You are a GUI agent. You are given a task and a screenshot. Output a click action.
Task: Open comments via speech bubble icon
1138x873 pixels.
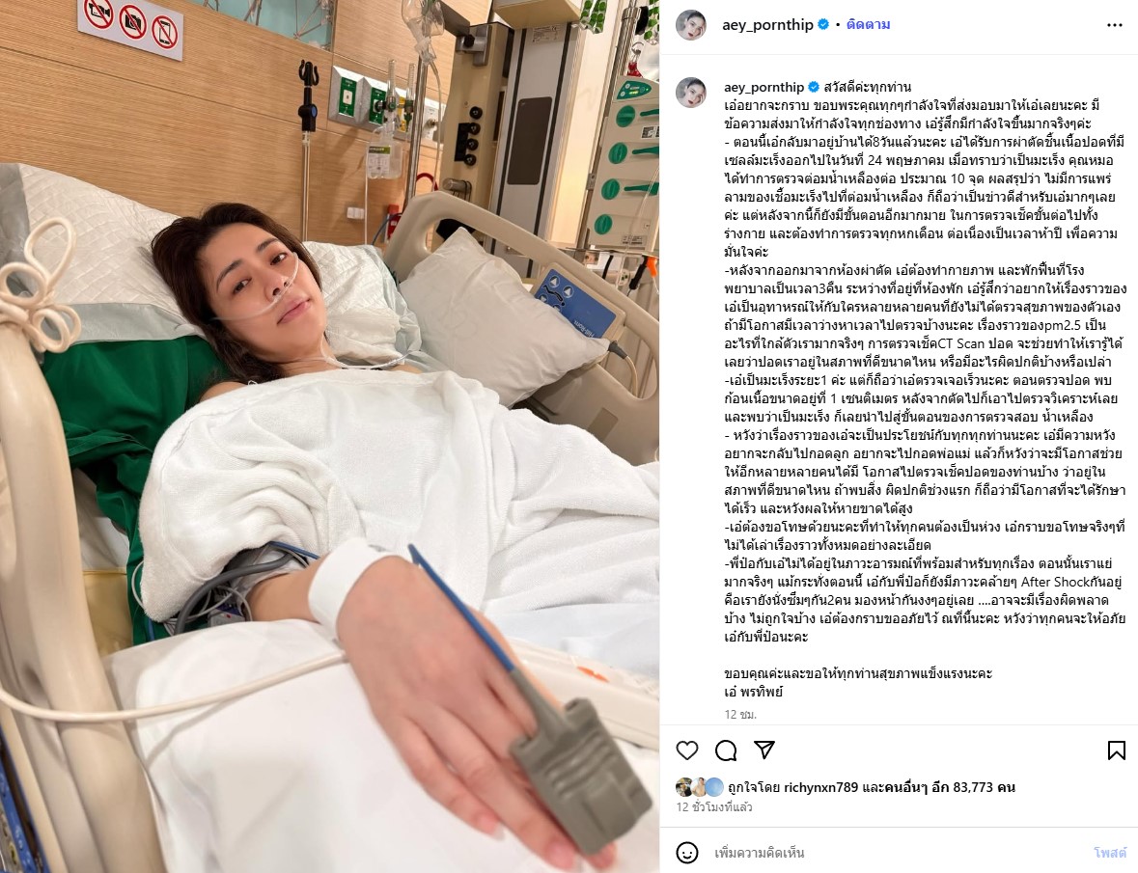[x=726, y=750]
